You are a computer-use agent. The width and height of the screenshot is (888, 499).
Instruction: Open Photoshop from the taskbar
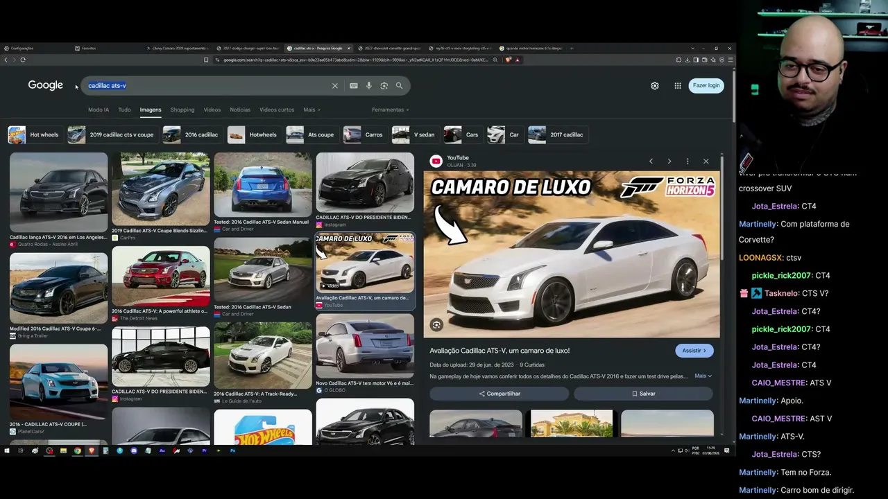click(233, 450)
